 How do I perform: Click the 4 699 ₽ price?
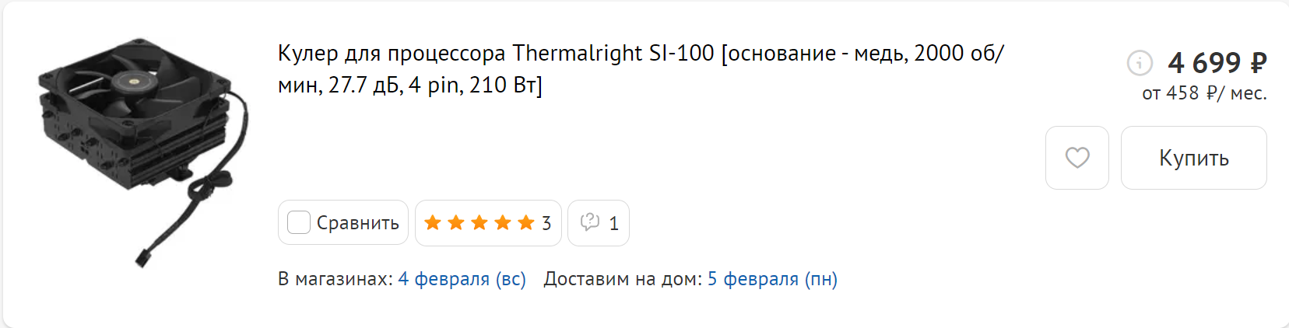1217,62
